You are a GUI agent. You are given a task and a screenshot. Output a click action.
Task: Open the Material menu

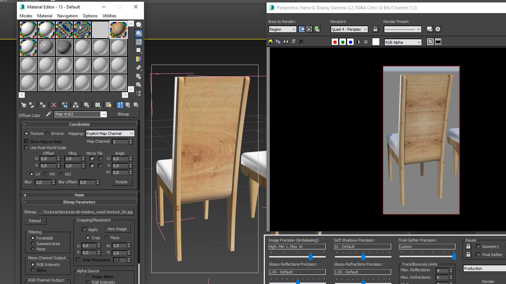[45, 16]
